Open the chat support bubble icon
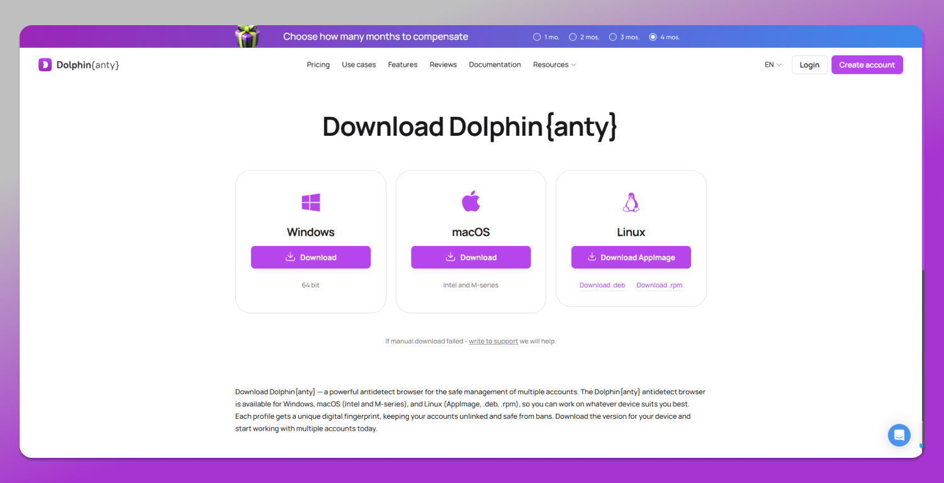The width and height of the screenshot is (944, 483). 899,435
